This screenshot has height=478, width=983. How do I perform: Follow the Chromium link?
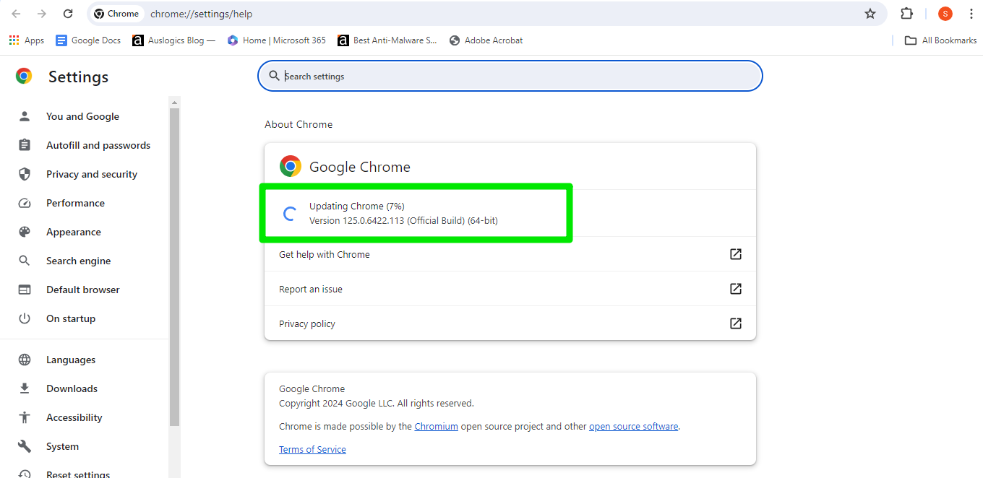(x=436, y=427)
